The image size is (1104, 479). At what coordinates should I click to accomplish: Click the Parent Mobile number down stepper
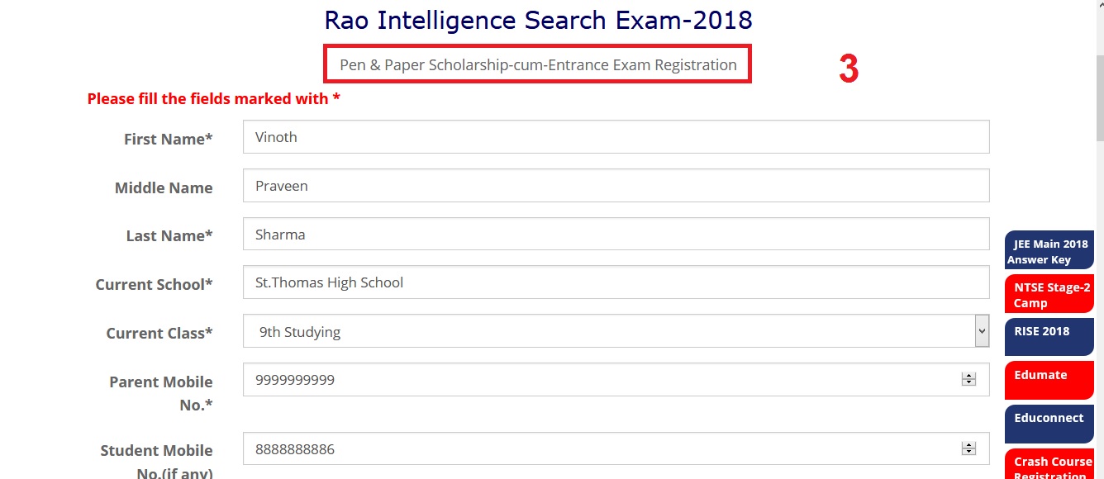point(968,383)
